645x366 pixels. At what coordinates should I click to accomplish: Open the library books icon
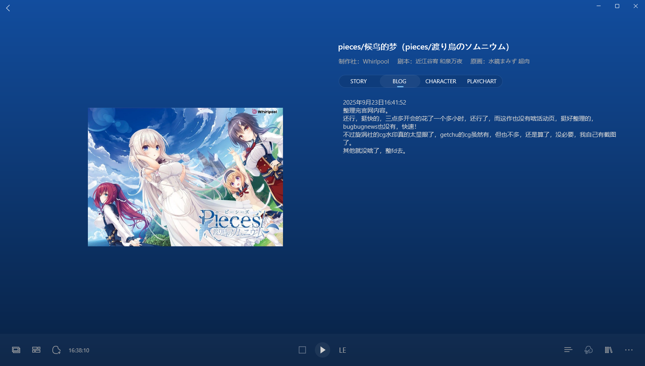point(609,350)
